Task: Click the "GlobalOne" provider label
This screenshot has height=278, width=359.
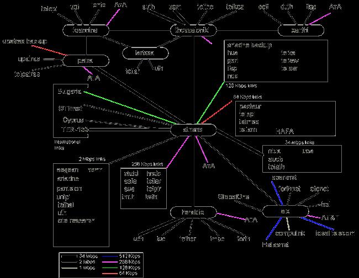Action: point(234,196)
